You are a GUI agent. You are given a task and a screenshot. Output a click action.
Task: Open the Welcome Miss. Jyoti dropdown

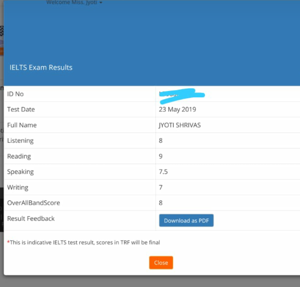[74, 2]
